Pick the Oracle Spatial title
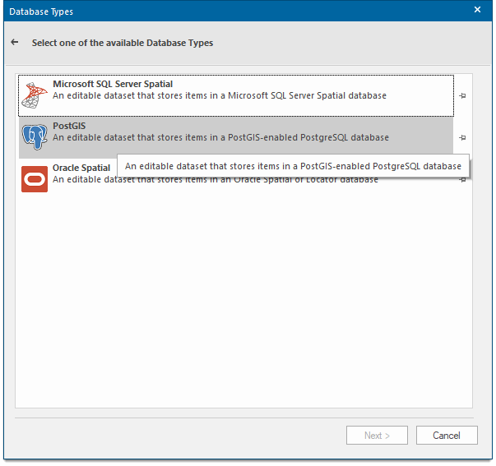 pyautogui.click(x=81, y=168)
